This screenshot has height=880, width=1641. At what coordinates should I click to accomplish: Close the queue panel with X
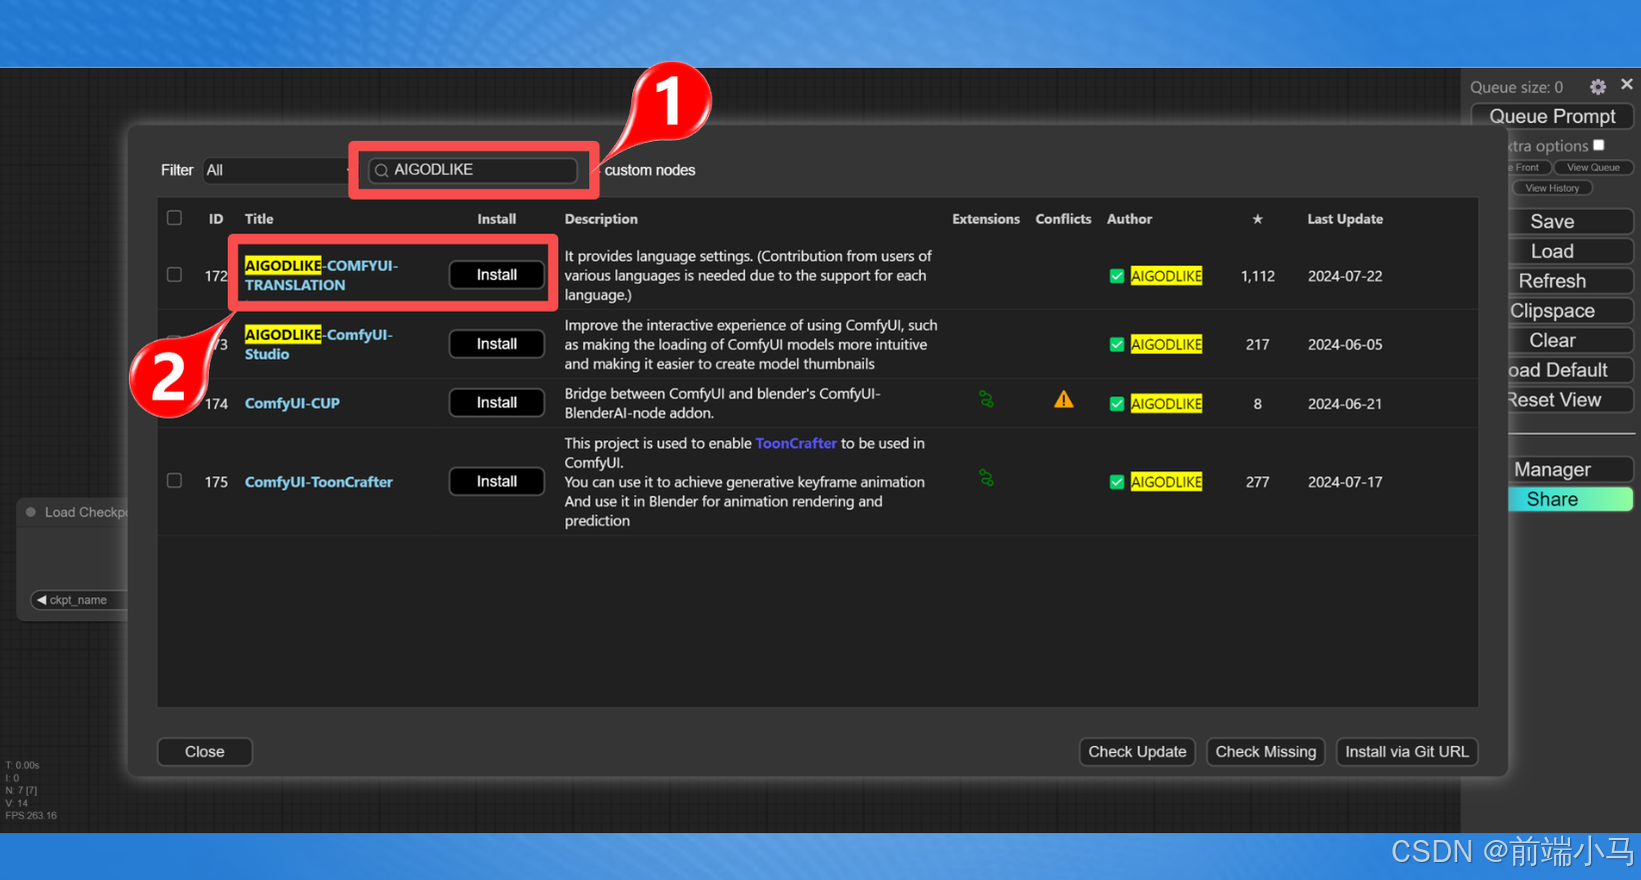click(x=1627, y=85)
